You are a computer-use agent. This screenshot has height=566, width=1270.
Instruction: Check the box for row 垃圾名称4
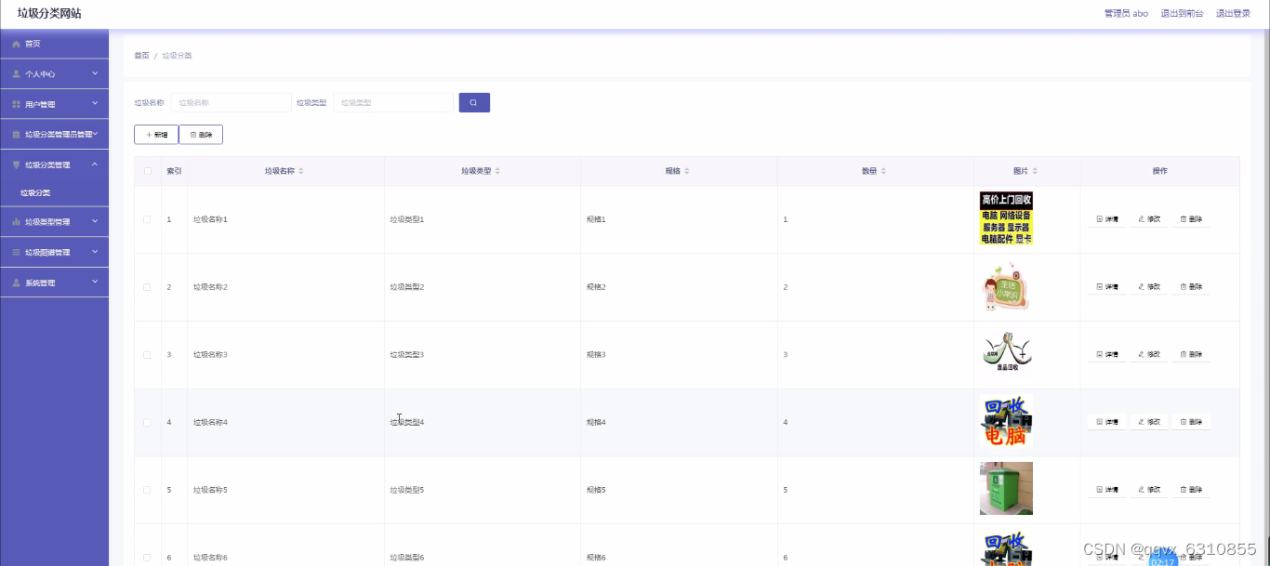click(x=147, y=422)
